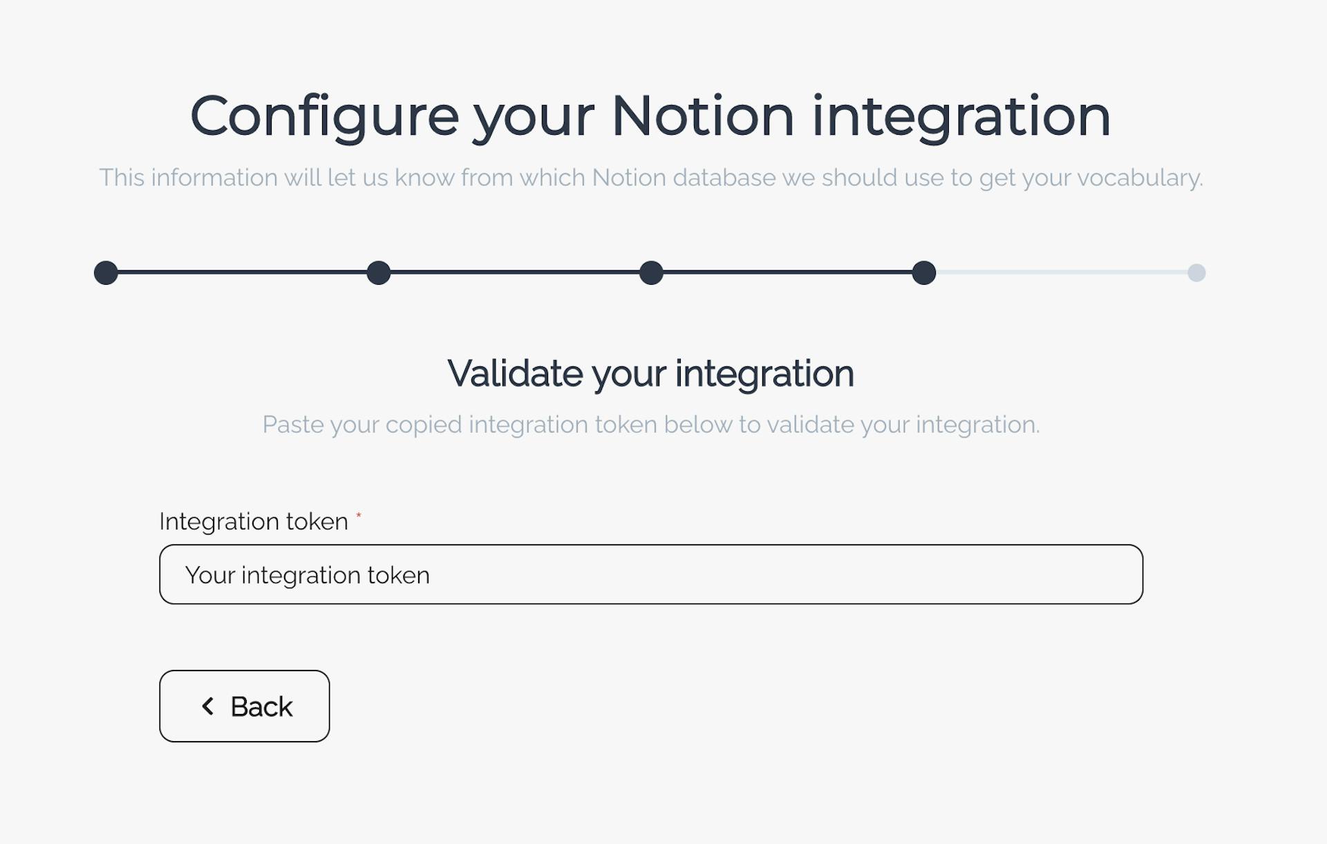This screenshot has width=1327, height=844.
Task: Jump to the second progress step dot
Action: click(379, 273)
